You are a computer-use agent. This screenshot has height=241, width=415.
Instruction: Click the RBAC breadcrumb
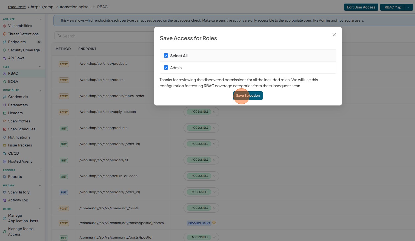[x=102, y=7]
